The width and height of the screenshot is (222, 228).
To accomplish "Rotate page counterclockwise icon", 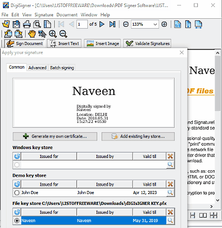I will coord(8,34).
